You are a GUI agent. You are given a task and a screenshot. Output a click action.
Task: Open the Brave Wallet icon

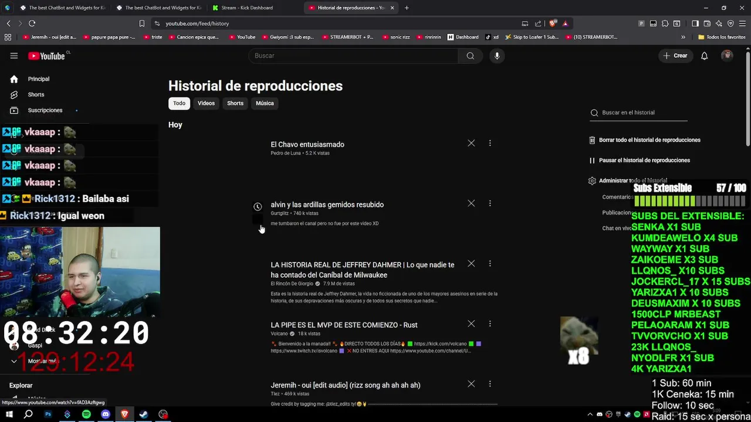pos(707,23)
